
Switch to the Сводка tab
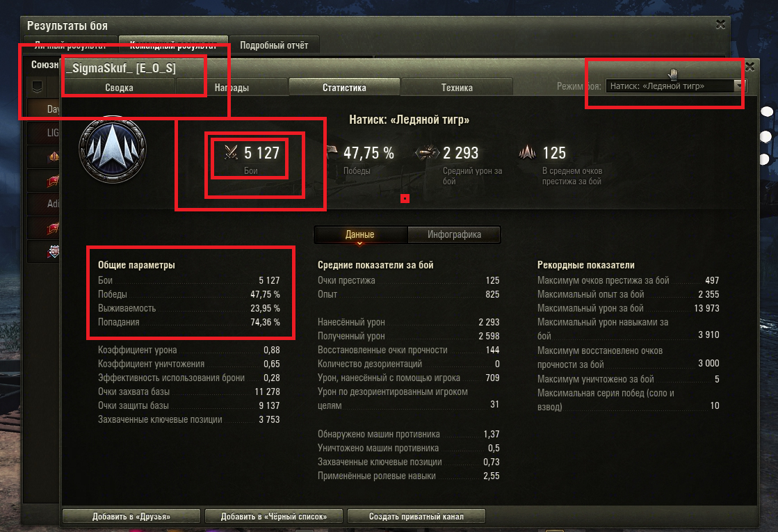tap(119, 88)
